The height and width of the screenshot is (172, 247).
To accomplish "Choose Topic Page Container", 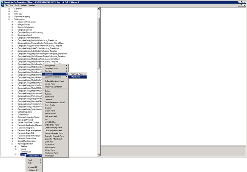I will tap(55, 87).
